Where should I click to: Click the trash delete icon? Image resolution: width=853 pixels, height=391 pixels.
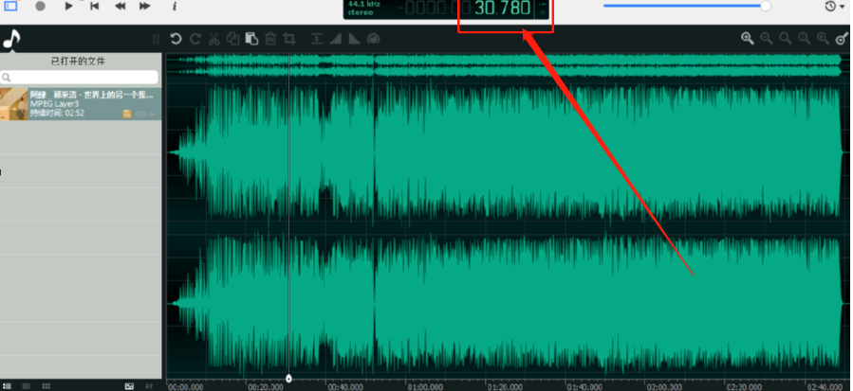click(x=270, y=39)
